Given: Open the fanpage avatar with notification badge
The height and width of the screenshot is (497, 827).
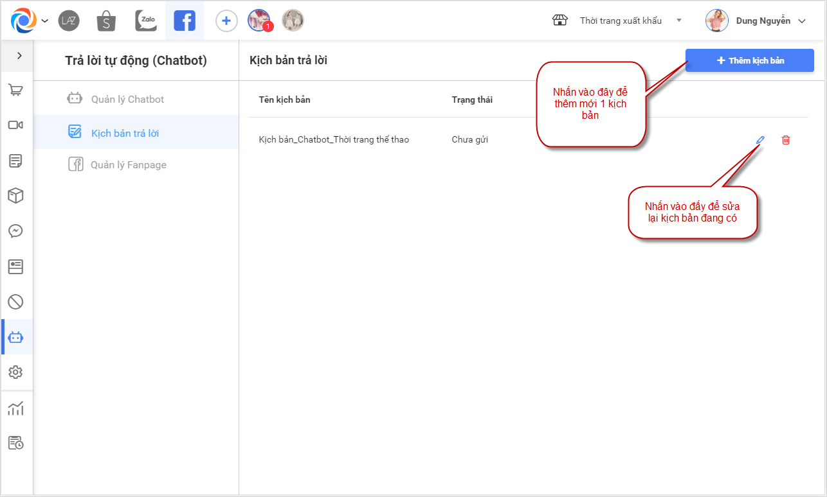Looking at the screenshot, I should click(x=259, y=21).
